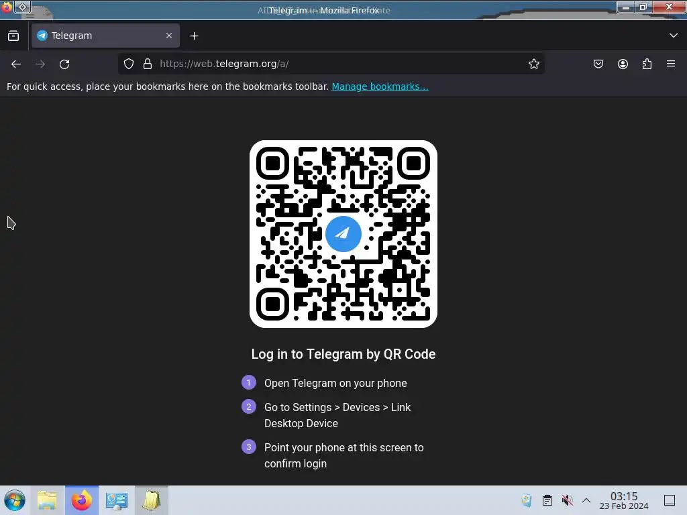Screen dimensions: 687x515
Task: Toggle the sticky pin diamond icon in title bar
Action: click(x=22, y=7)
